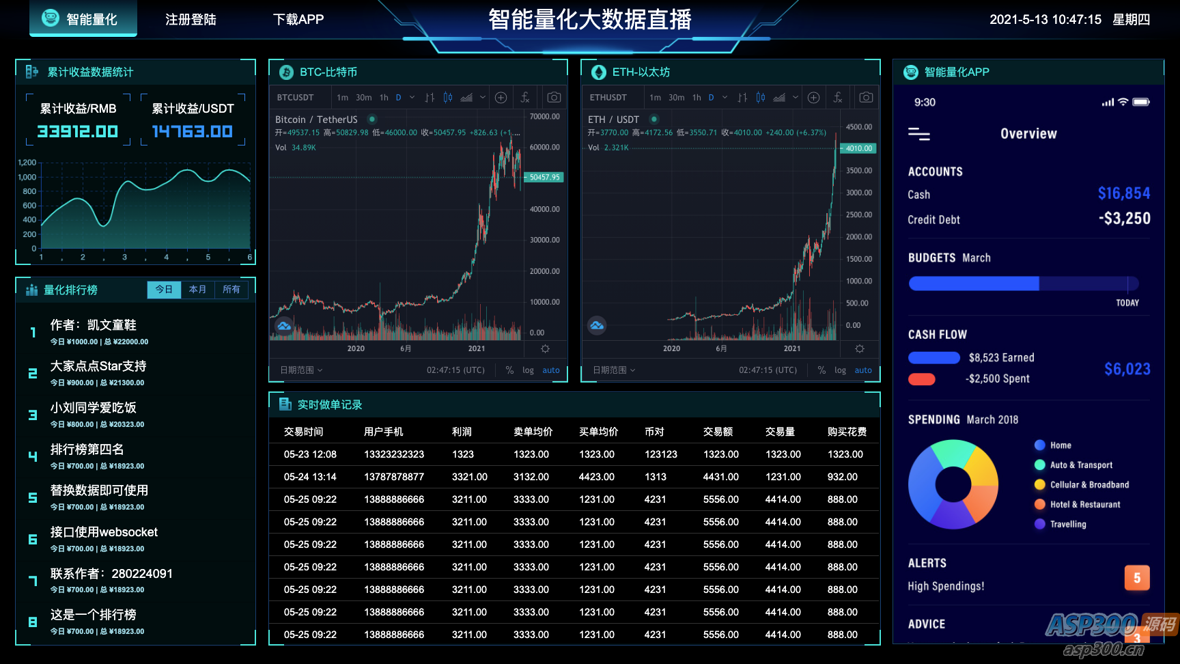Set BTC chart interval to 1m
The width and height of the screenshot is (1180, 664).
point(342,98)
